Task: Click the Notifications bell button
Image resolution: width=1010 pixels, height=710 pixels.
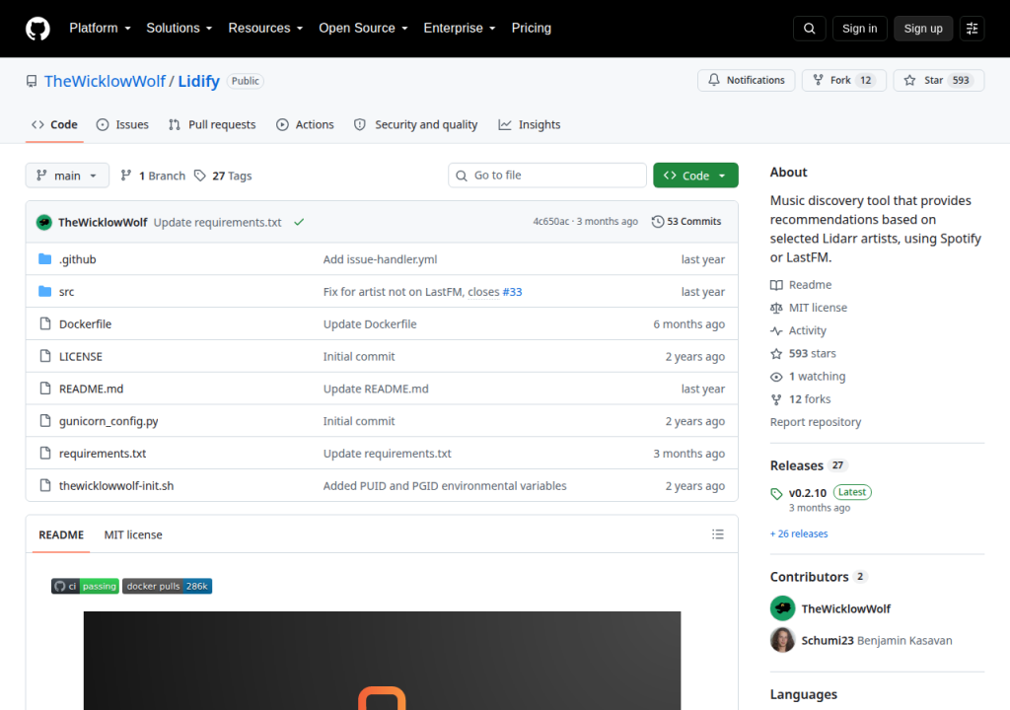Action: point(746,80)
